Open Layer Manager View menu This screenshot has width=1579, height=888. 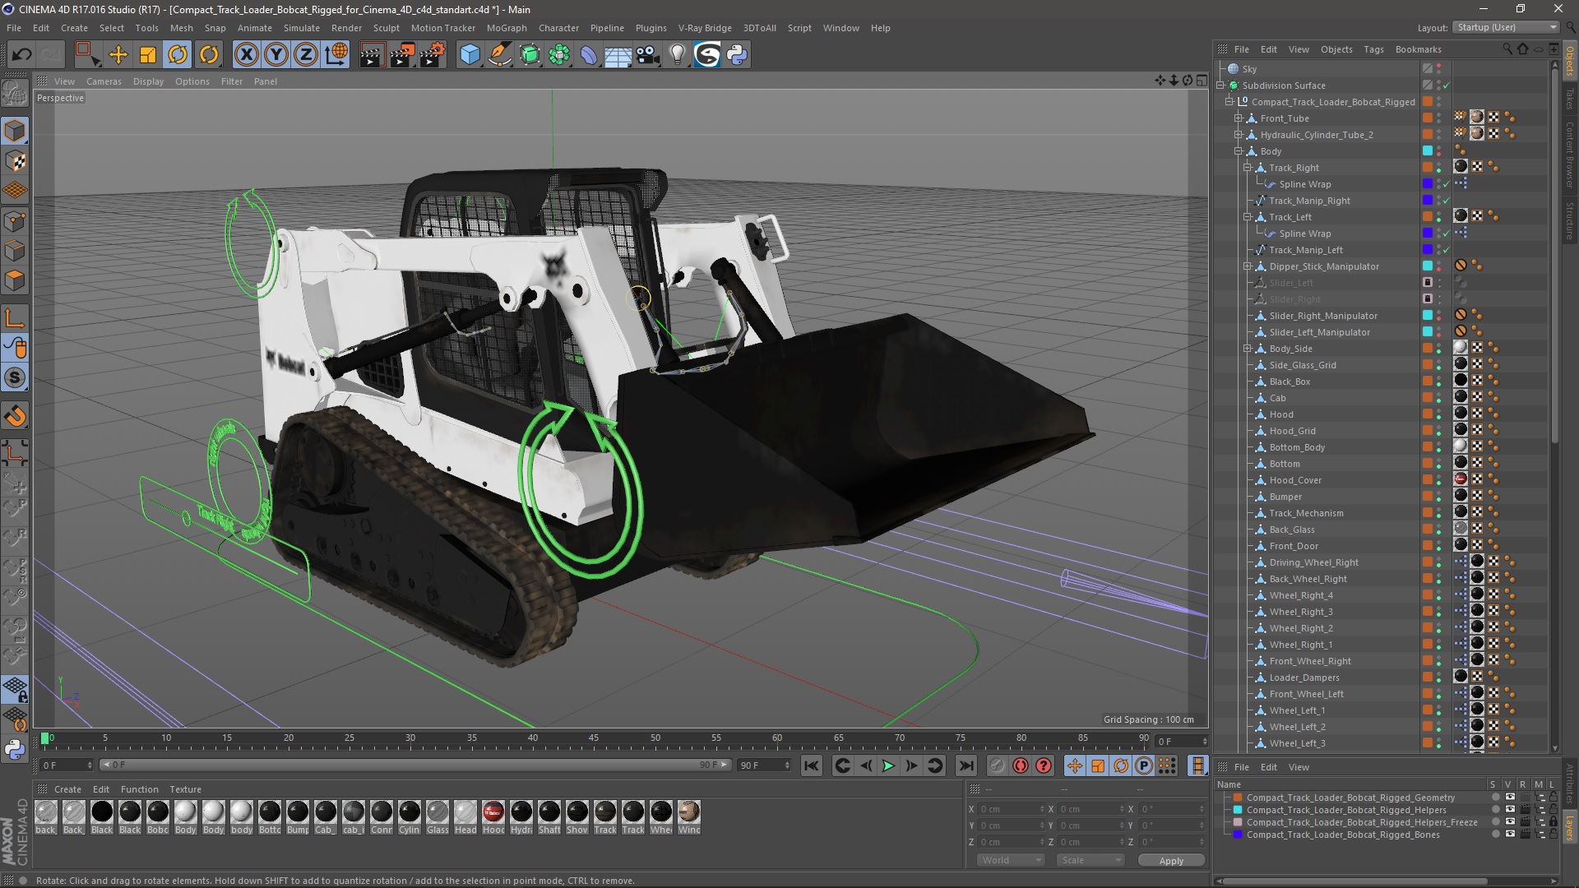1299,767
